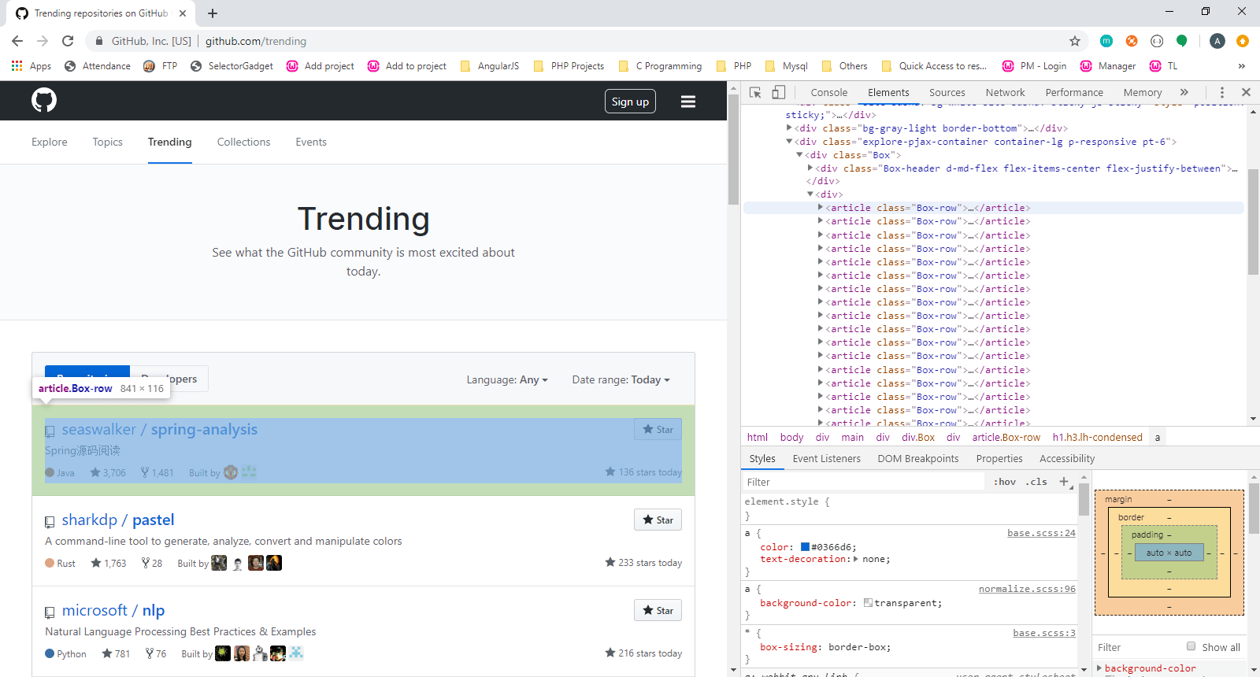Image resolution: width=1260 pixels, height=677 pixels.
Task: Open the FTP bookmark
Action: pyautogui.click(x=161, y=66)
